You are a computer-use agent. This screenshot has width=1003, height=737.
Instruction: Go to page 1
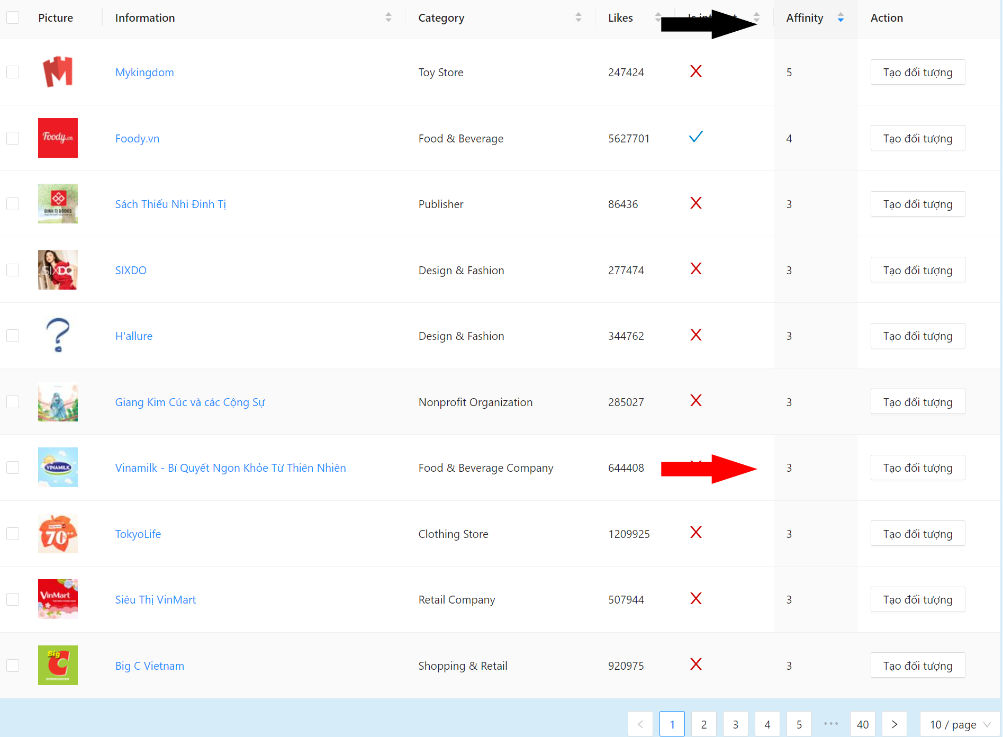click(672, 724)
